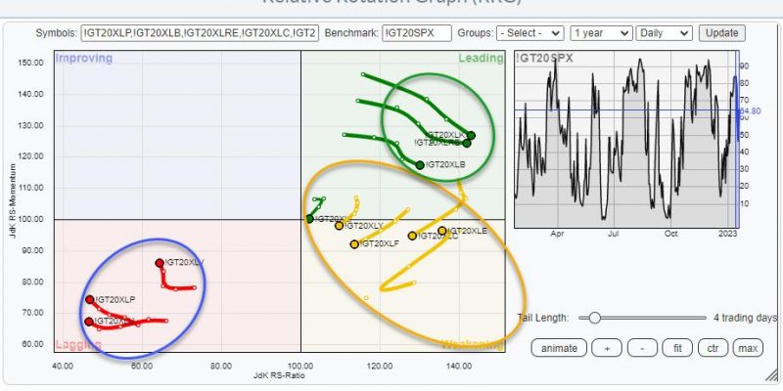
Task: Click the minus zoom-out button
Action: [642, 348]
